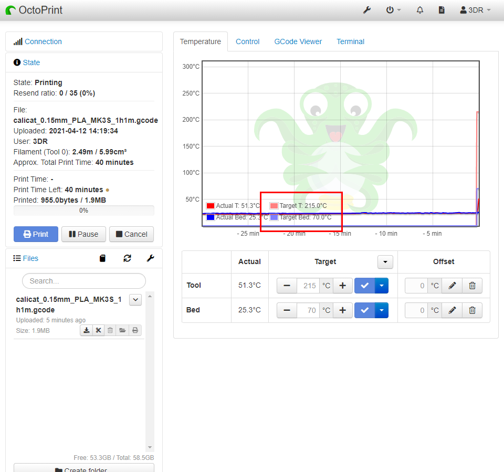Select the calicat gcode filename in Files

69,305
